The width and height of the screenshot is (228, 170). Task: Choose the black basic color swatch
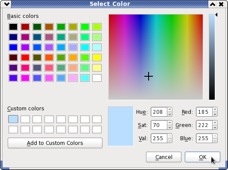(x=13, y=27)
